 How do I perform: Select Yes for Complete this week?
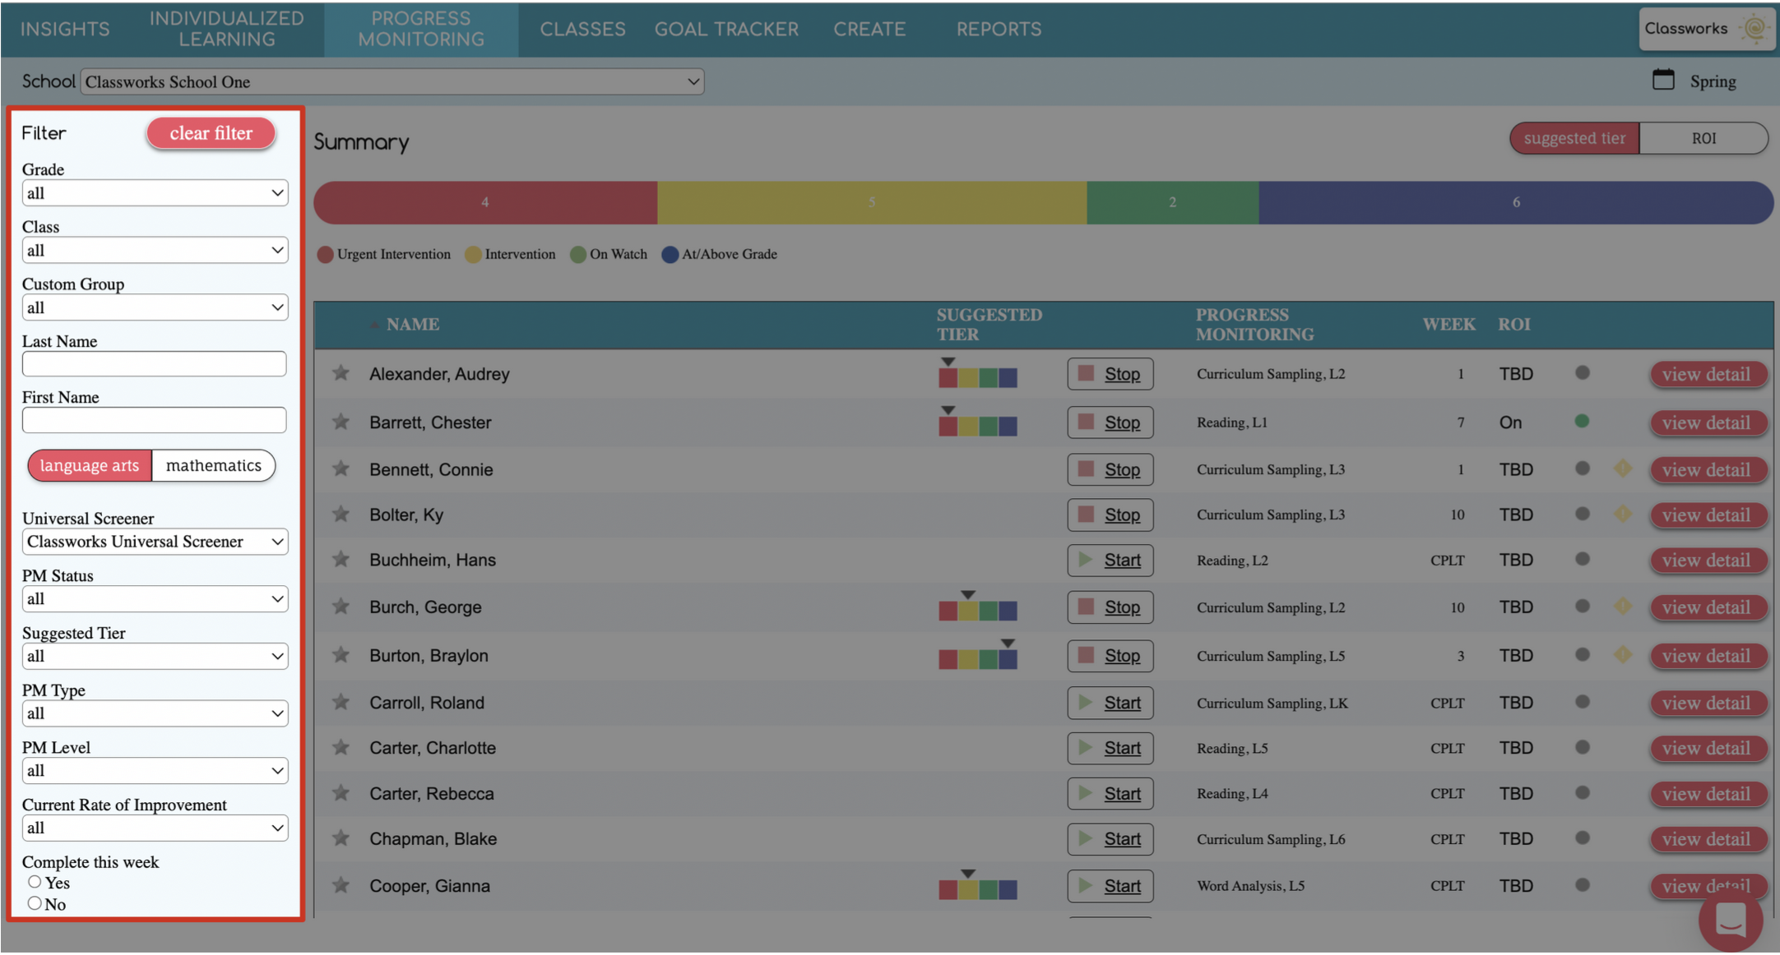(x=35, y=882)
